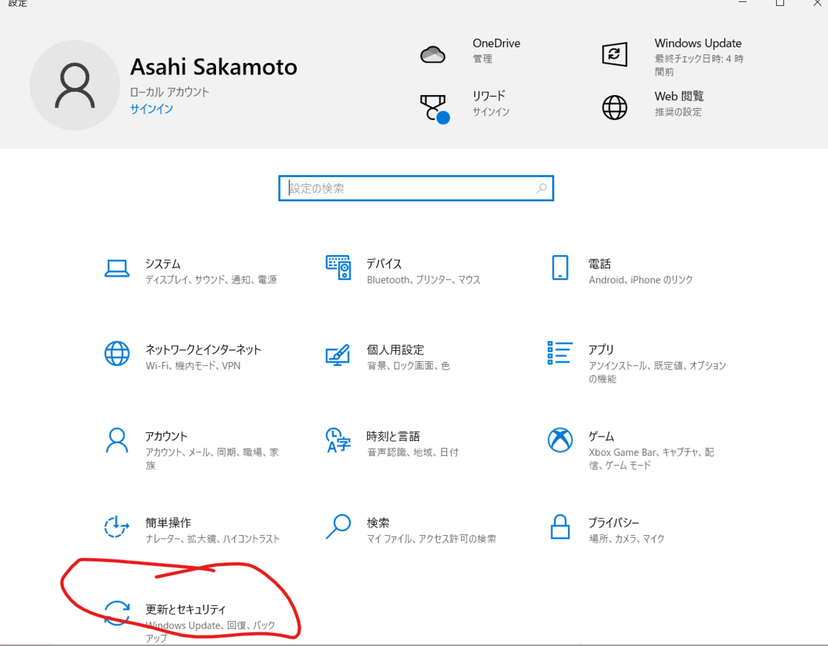828x646 pixels.
Task: Click the ローカル アカウント text
Action: 170,92
